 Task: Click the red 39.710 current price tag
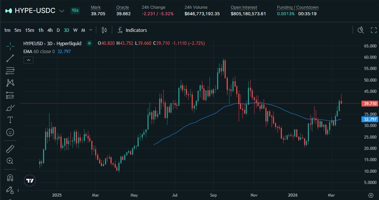(369, 104)
